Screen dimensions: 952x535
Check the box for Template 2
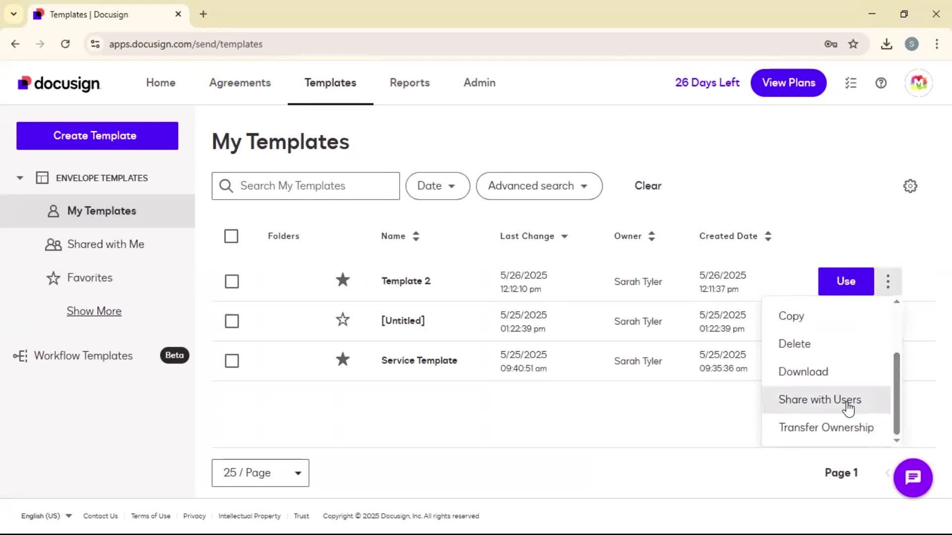[232, 281]
